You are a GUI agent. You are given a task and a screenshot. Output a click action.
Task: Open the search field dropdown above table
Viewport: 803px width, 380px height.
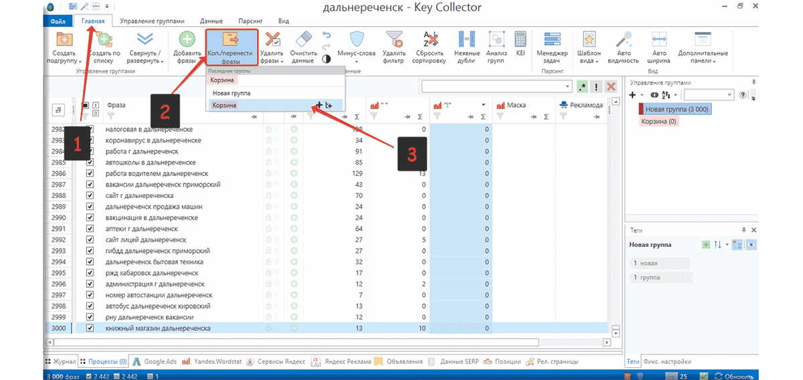(x=568, y=86)
